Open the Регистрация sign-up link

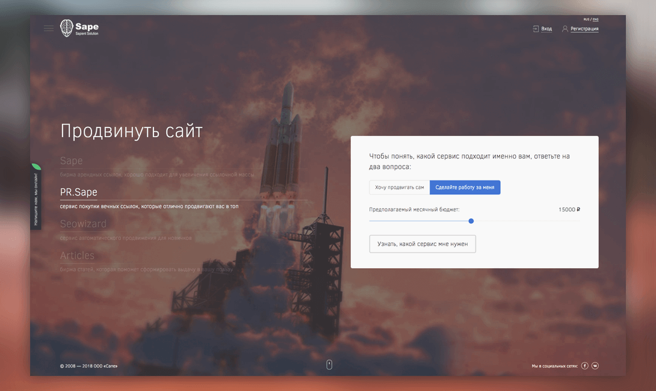[584, 29]
